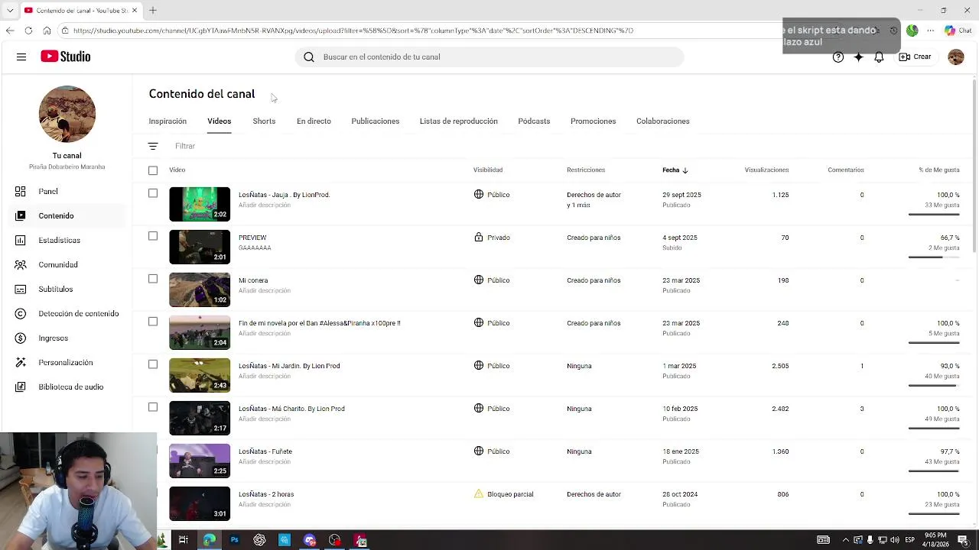Sort by the Visualizaciones column header

point(766,170)
